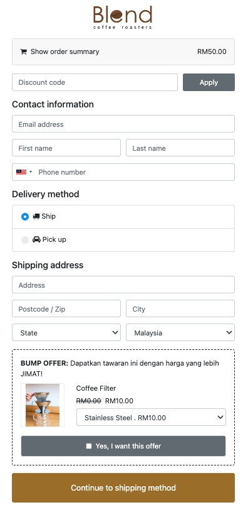Click Continue to shipping method
Image resolution: width=248 pixels, height=517 pixels.
(x=123, y=488)
